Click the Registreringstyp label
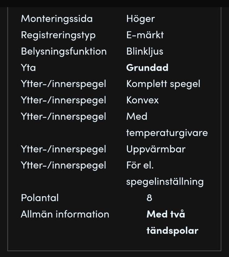The image size is (229, 257). tap(58, 35)
